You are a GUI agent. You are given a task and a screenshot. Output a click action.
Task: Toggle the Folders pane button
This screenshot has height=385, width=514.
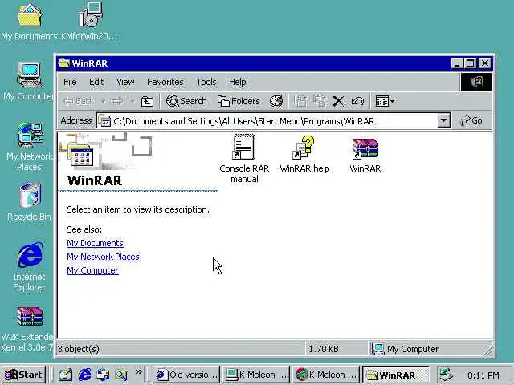pos(239,101)
